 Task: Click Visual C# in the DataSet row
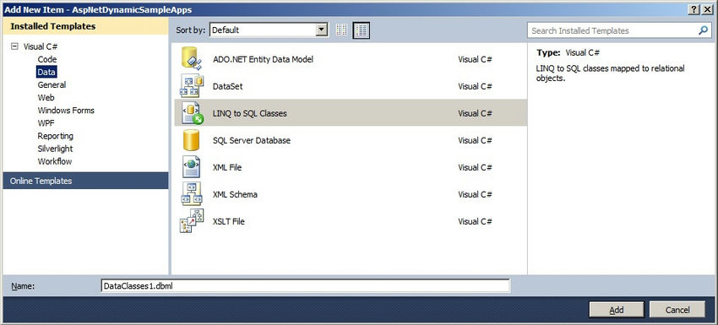click(475, 86)
